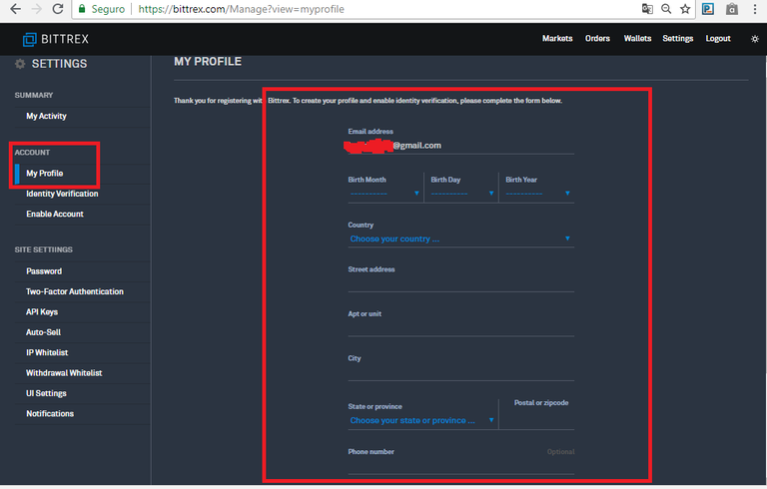Viewport: 767px width, 489px height.
Task: Click the Email address field
Action: click(460, 146)
